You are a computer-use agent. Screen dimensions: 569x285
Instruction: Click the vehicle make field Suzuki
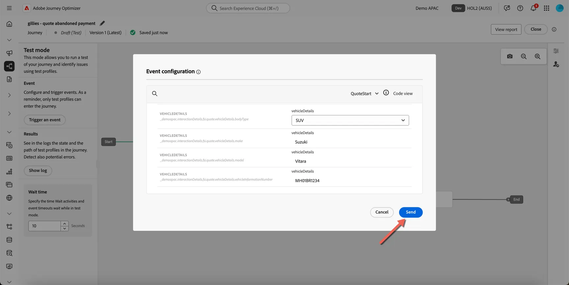[x=350, y=142]
